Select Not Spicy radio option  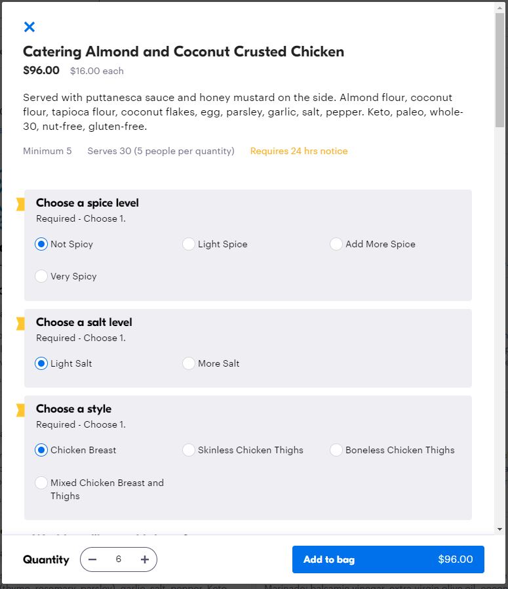tap(41, 244)
